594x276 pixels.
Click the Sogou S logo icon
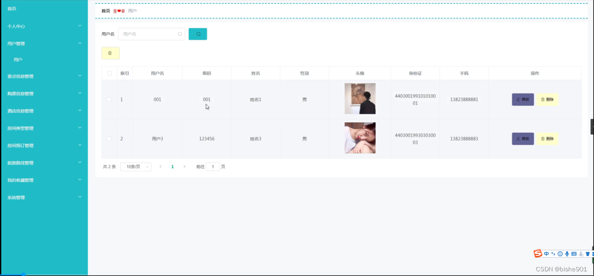(538, 254)
